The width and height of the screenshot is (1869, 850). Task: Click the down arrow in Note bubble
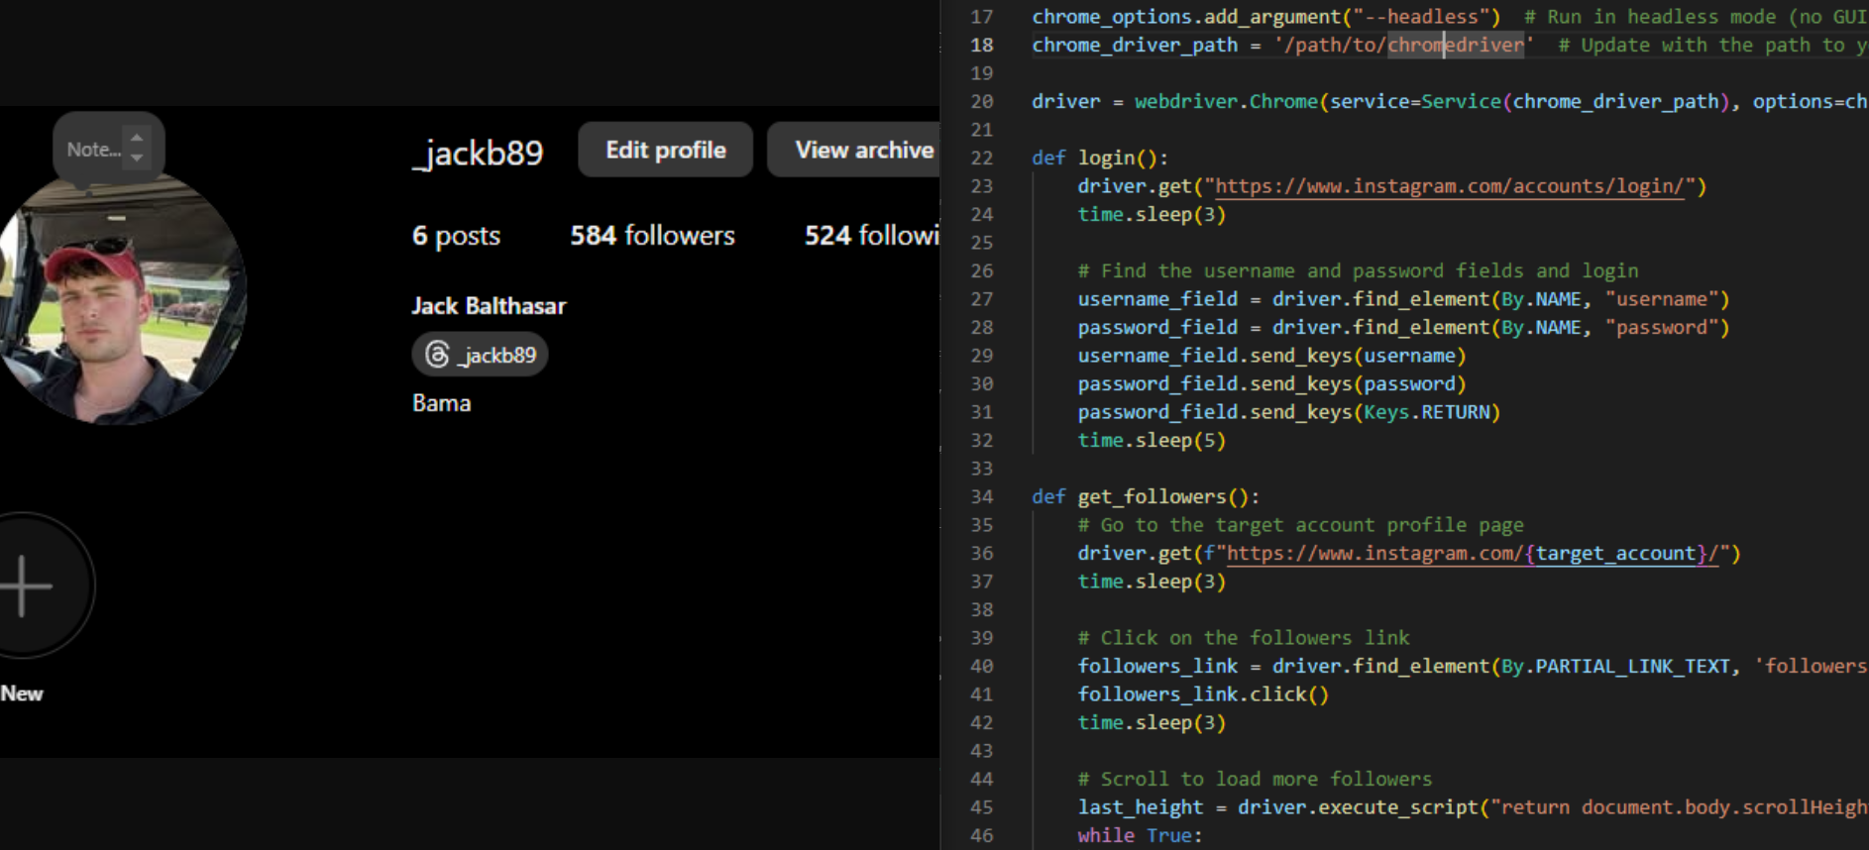coord(137,159)
